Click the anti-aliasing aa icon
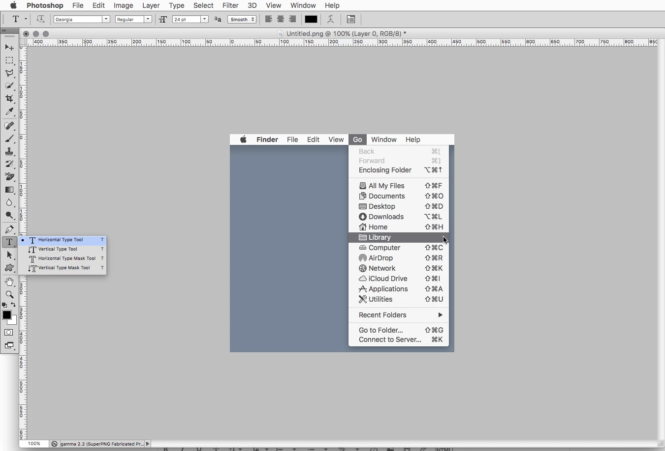 [218, 19]
